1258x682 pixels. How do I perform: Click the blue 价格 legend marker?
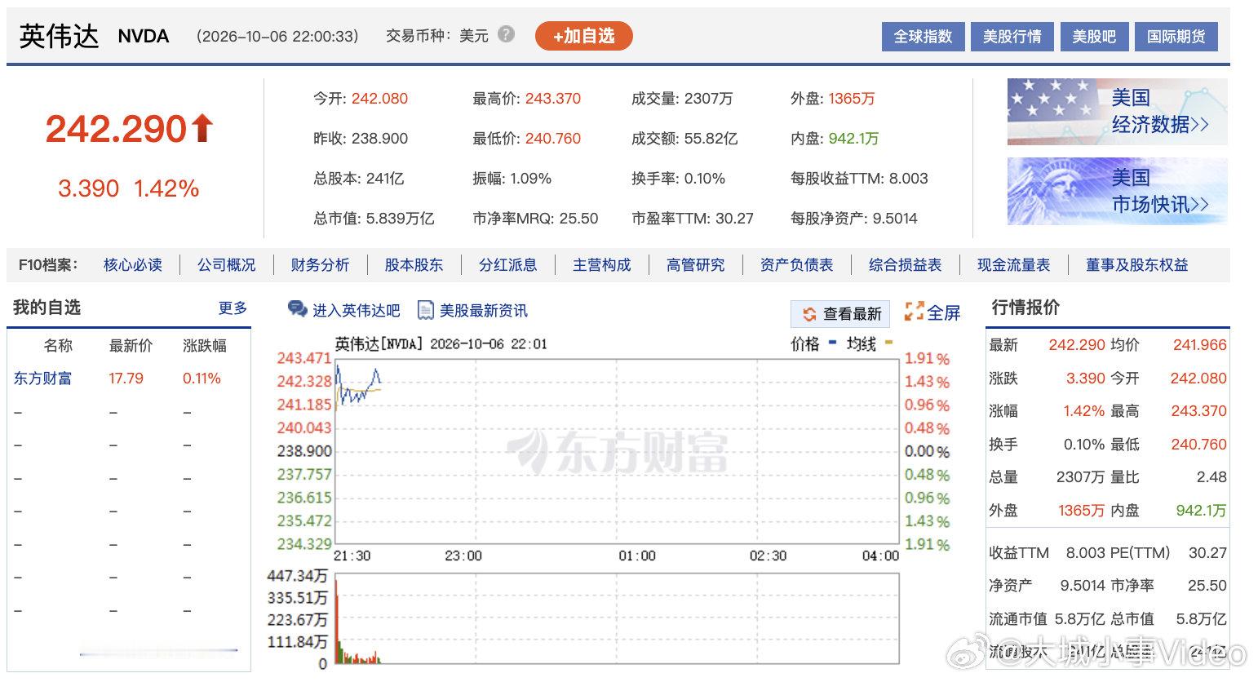tap(832, 343)
